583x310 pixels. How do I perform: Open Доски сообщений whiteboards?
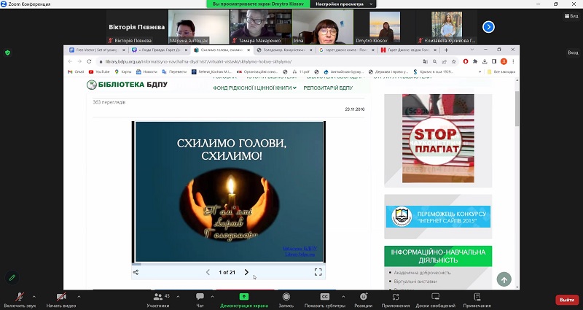click(435, 301)
